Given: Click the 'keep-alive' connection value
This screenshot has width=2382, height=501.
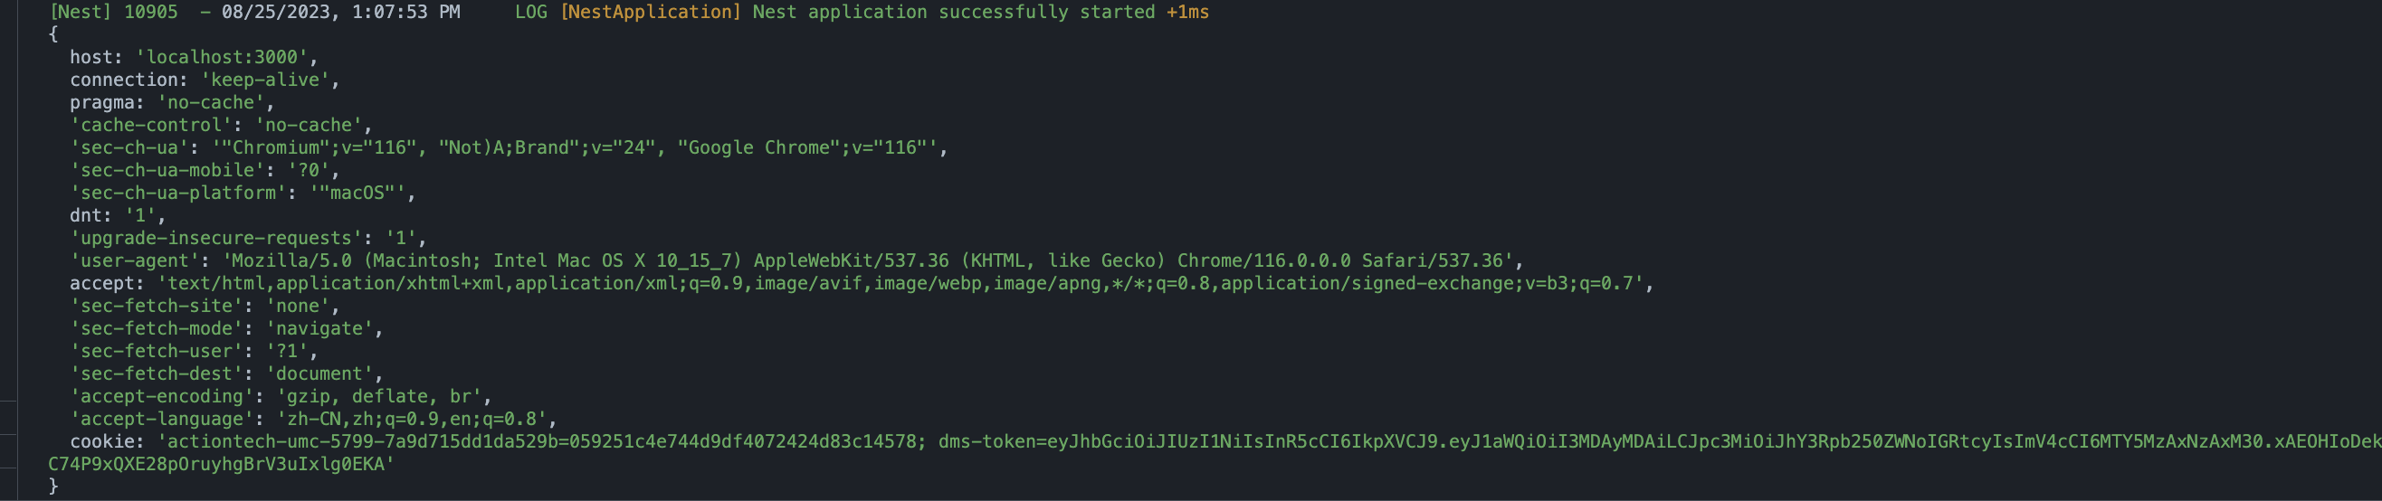Looking at the screenshot, I should (x=264, y=80).
